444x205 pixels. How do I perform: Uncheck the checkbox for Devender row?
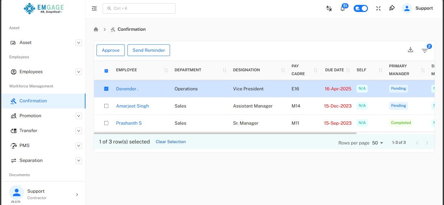pos(106,89)
